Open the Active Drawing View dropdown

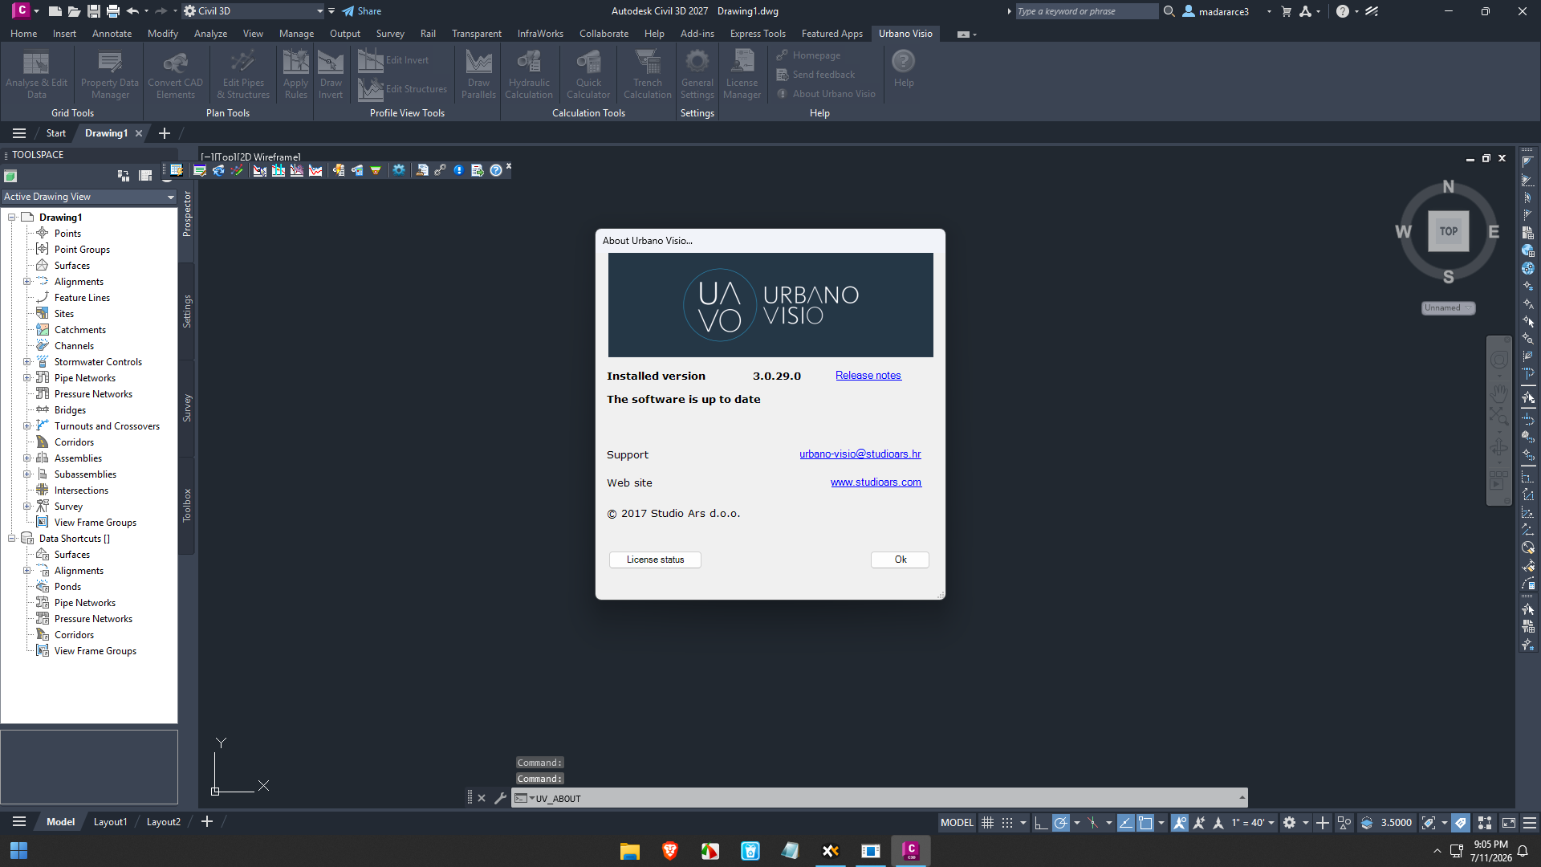click(x=88, y=197)
